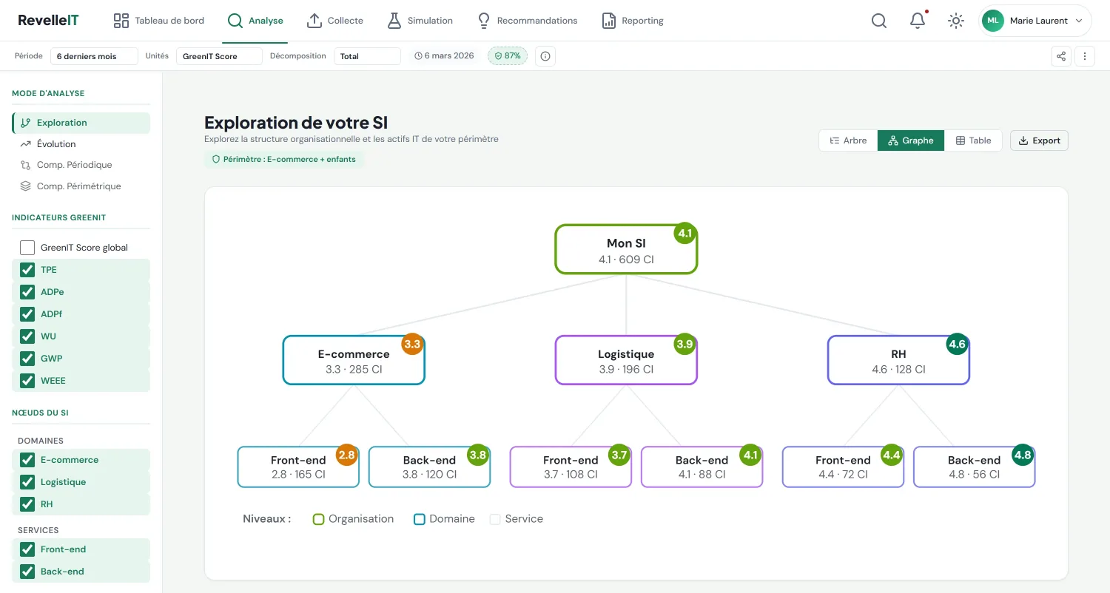The image size is (1110, 593).
Task: Toggle the Organisation level legend swatch
Action: point(319,519)
